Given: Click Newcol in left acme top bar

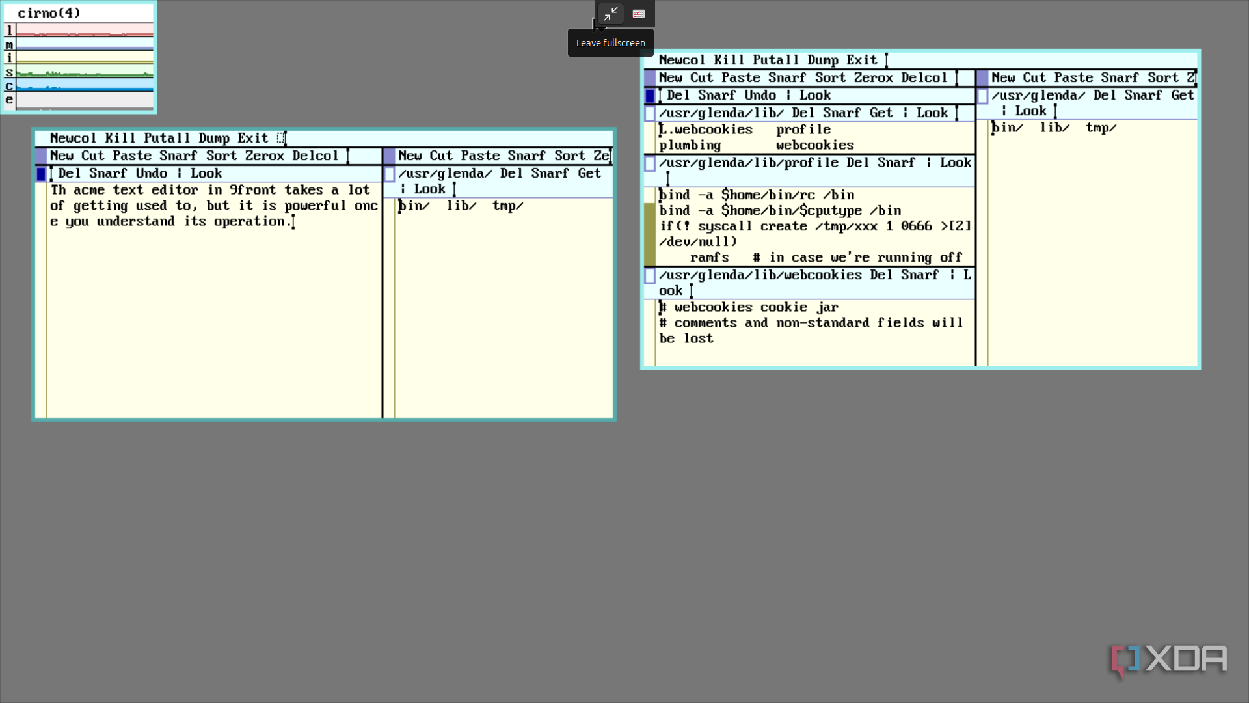Looking at the screenshot, I should [x=73, y=138].
